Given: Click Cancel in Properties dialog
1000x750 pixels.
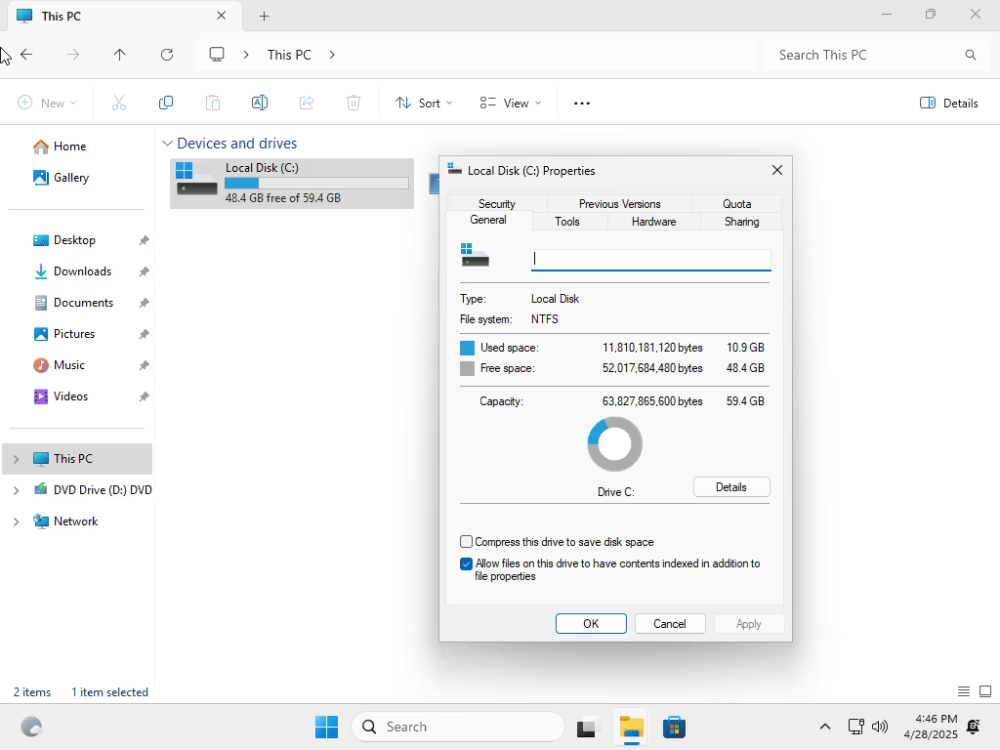Looking at the screenshot, I should tap(670, 624).
